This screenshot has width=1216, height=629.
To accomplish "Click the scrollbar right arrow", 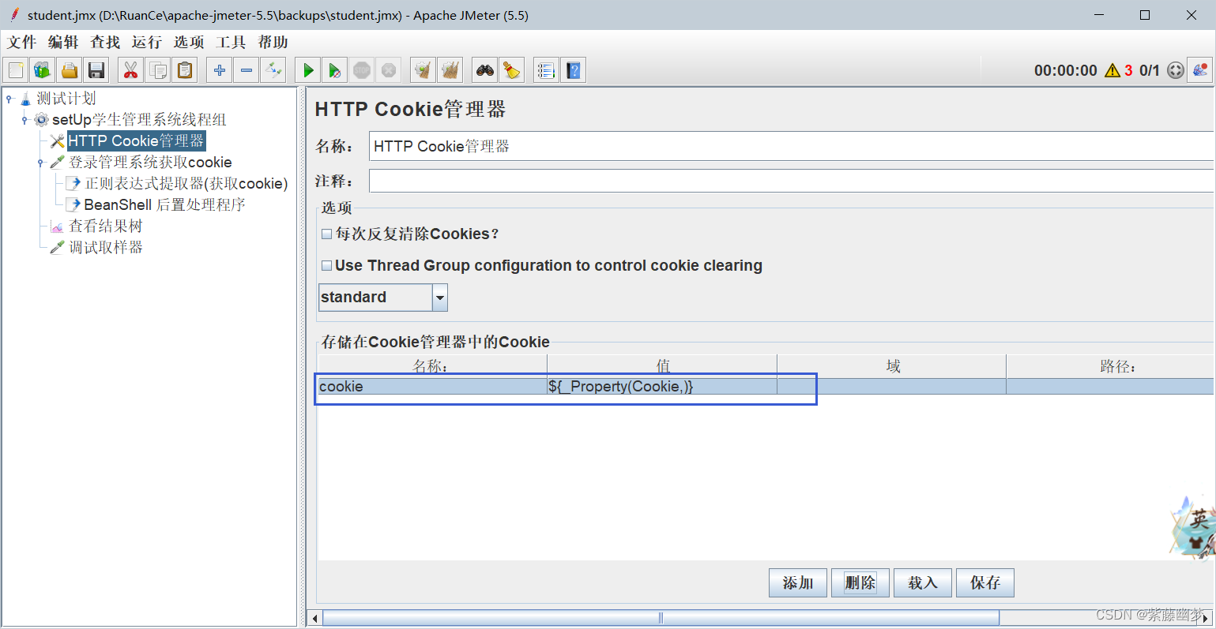I will point(1207,618).
